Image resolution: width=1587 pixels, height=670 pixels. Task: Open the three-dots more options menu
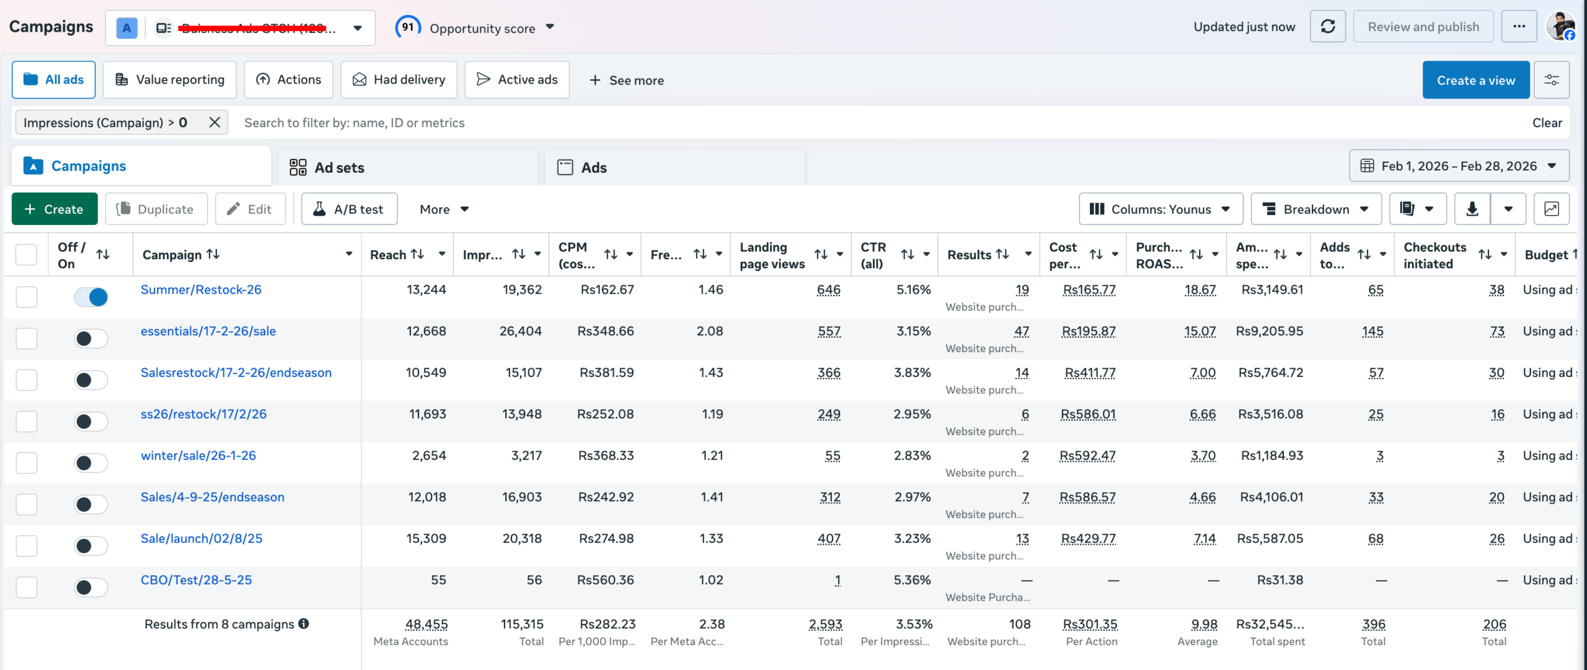(x=1519, y=27)
